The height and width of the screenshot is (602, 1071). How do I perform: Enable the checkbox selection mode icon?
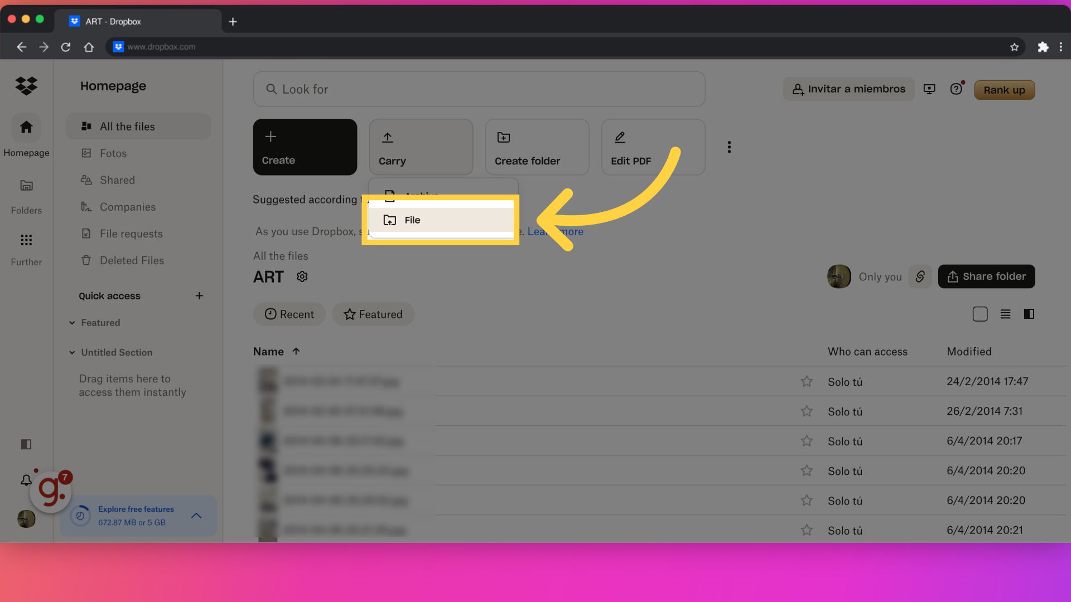pos(980,314)
